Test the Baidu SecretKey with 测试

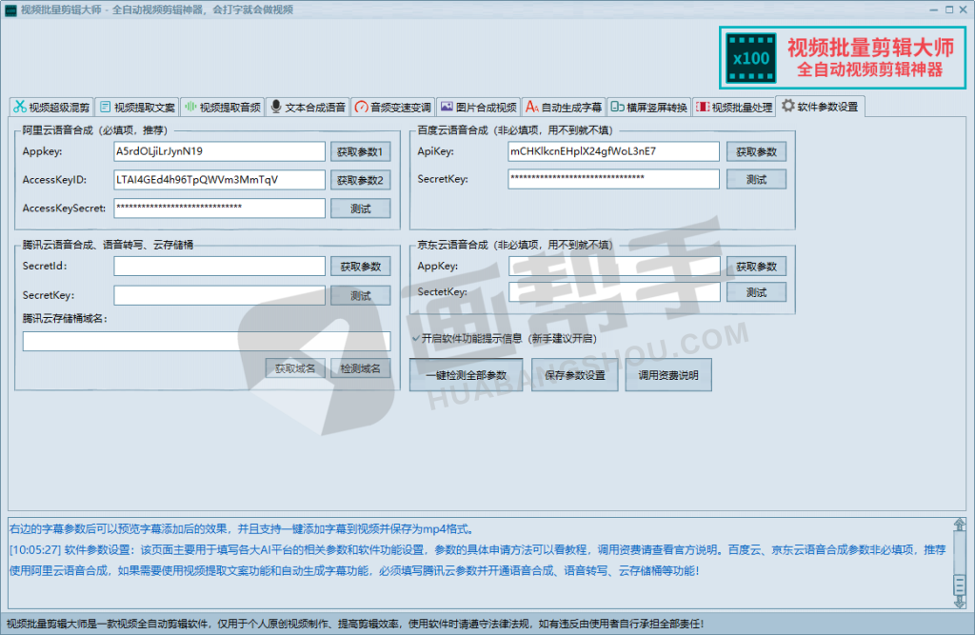pyautogui.click(x=756, y=179)
